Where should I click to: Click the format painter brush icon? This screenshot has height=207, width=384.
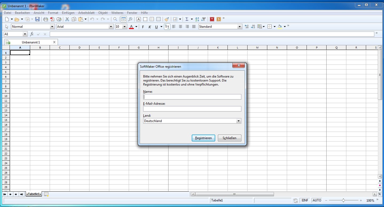[x=167, y=19]
